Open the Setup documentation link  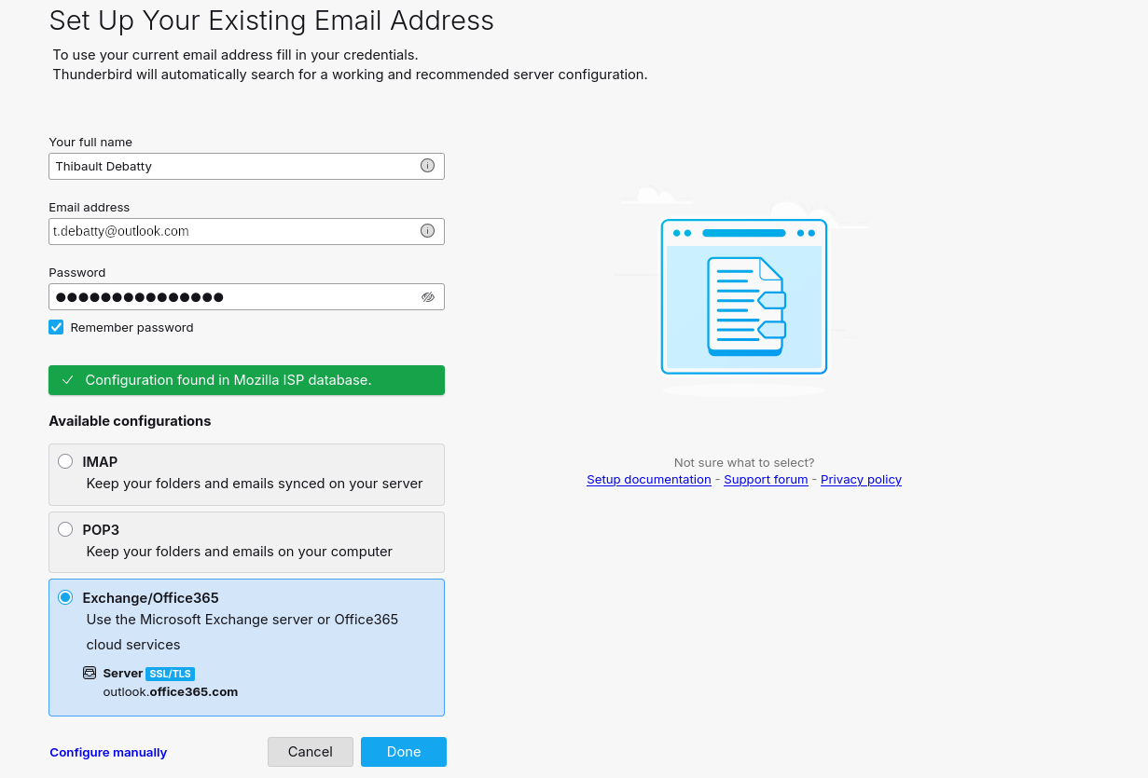click(x=648, y=480)
